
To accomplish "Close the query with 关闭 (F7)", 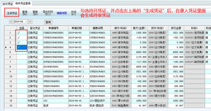I will [x=73, y=13].
